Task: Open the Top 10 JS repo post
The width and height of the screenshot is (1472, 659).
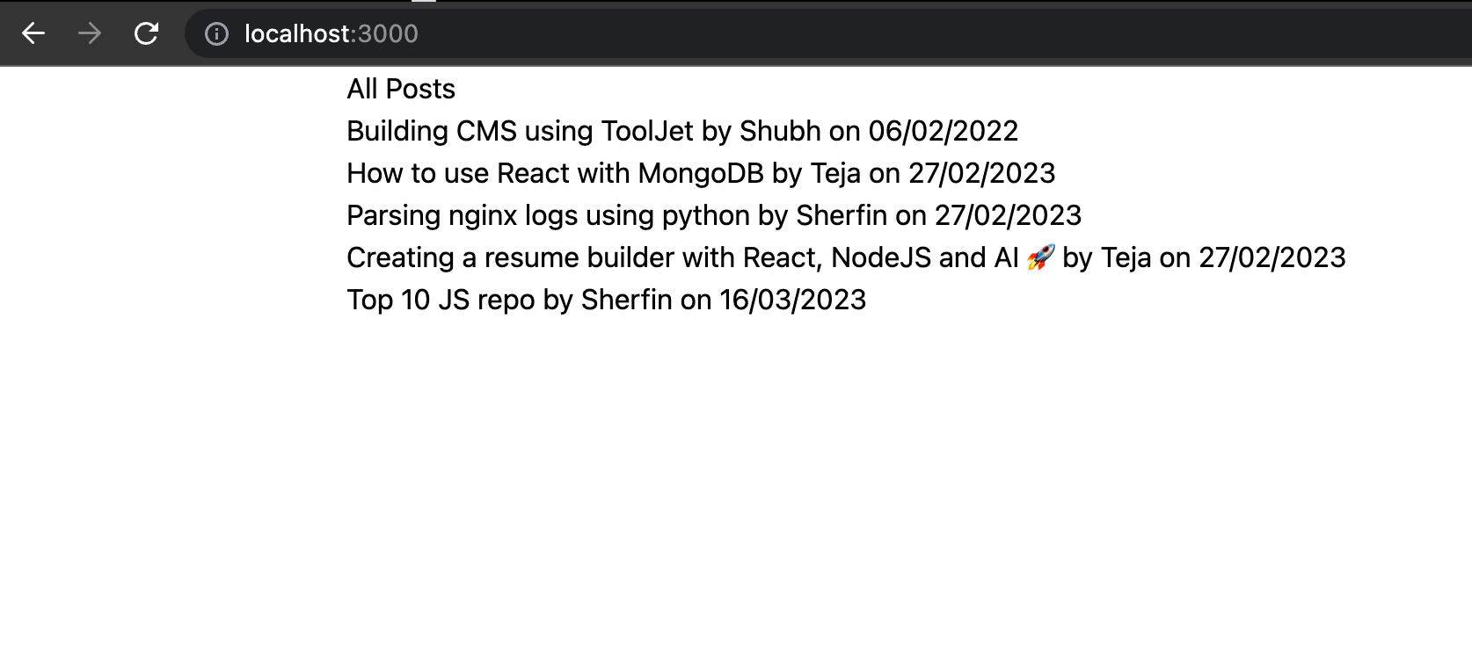Action: click(x=441, y=300)
